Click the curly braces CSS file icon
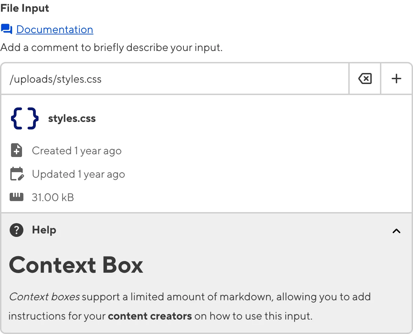The height and width of the screenshot is (334, 413). pos(24,118)
